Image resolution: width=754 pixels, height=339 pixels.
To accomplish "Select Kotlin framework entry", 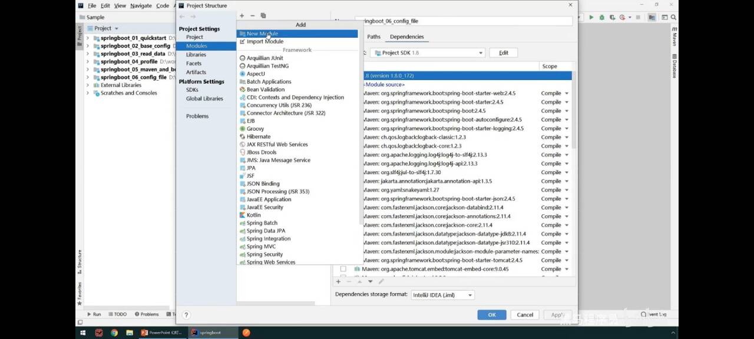I will (x=297, y=215).
